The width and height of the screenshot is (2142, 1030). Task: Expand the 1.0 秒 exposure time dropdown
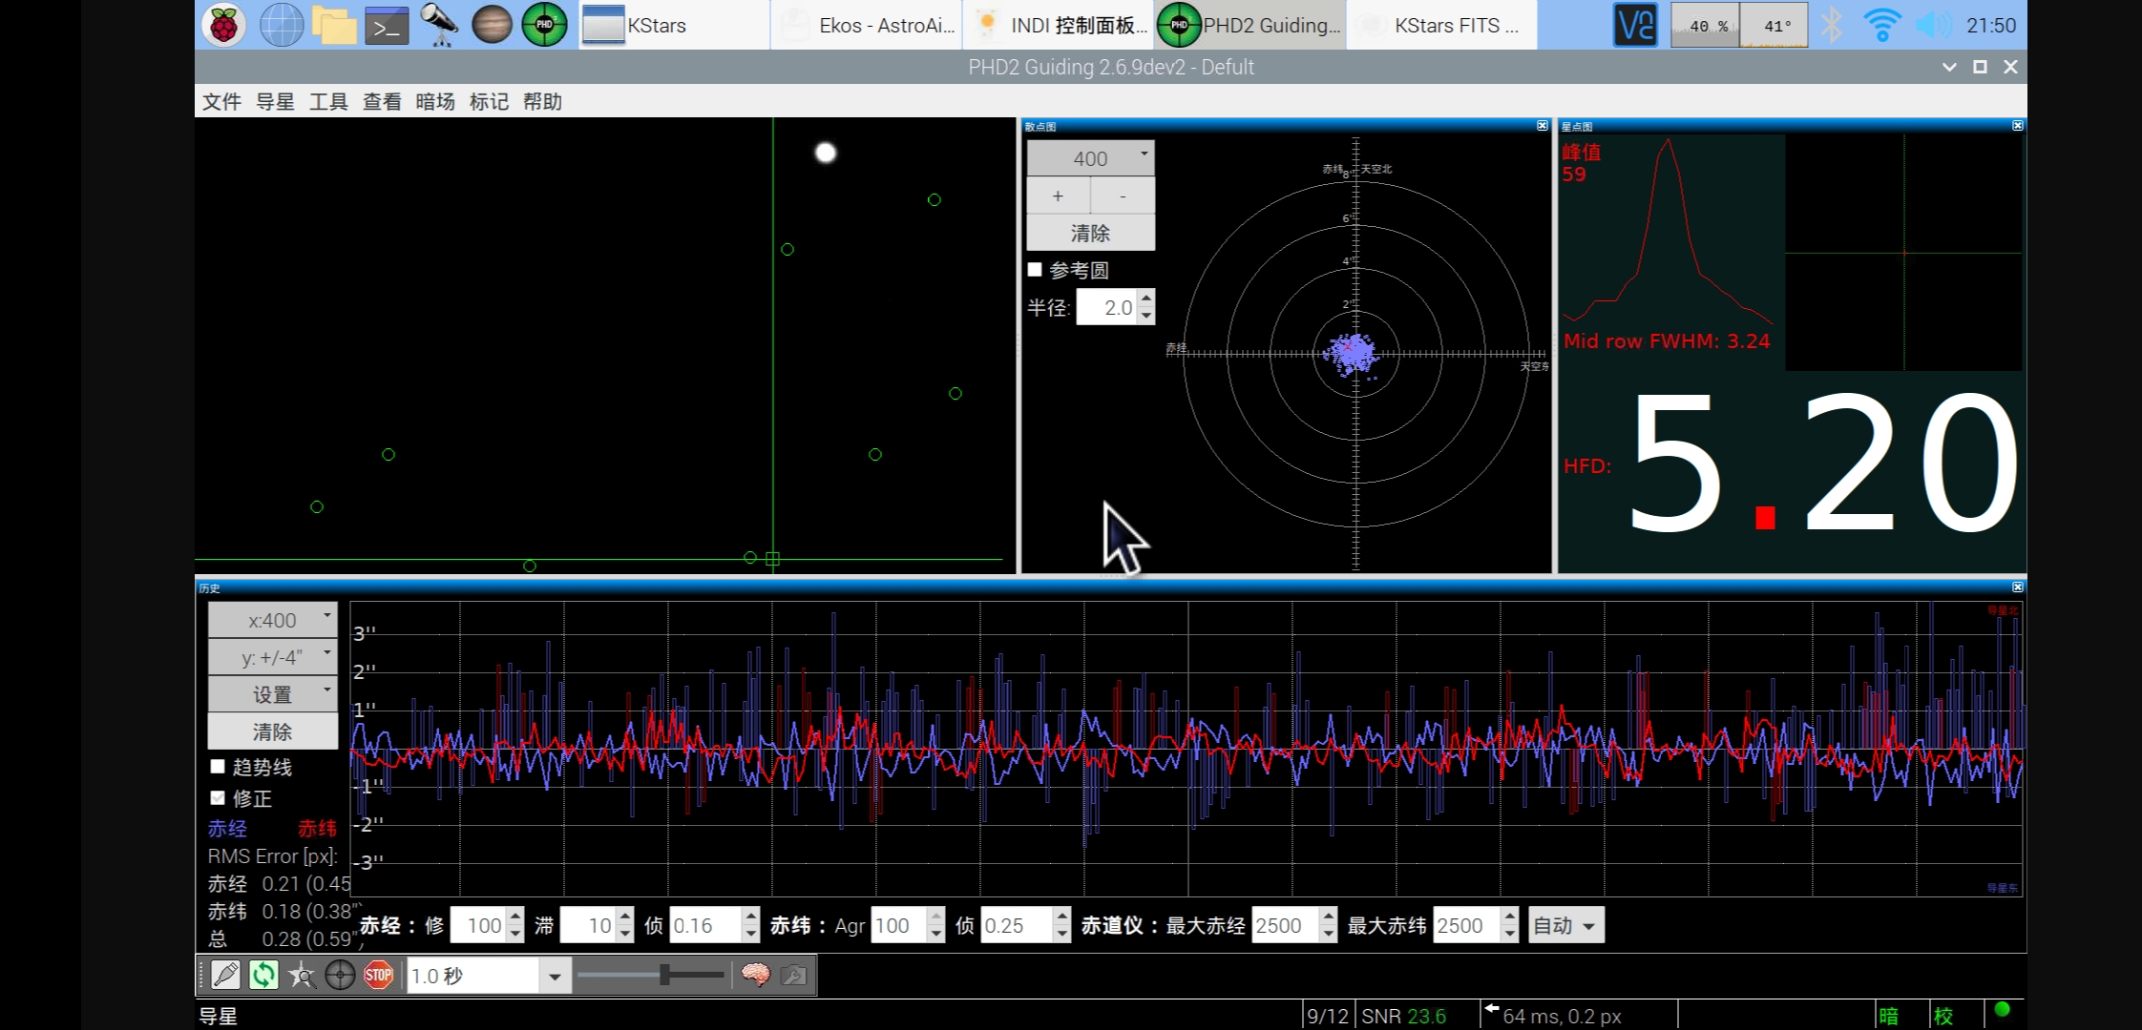click(x=554, y=976)
